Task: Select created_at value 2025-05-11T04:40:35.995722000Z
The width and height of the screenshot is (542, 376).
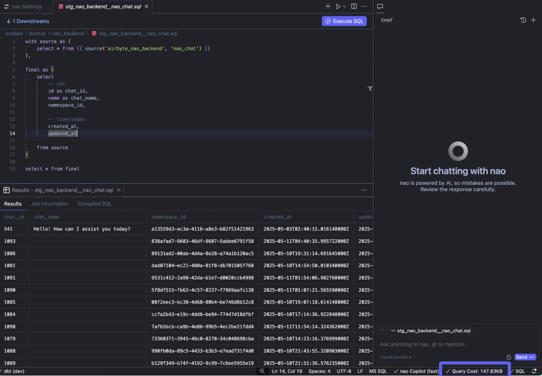Action: pyautogui.click(x=306, y=241)
